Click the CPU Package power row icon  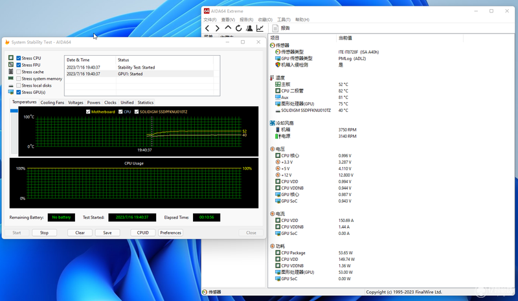pos(278,252)
